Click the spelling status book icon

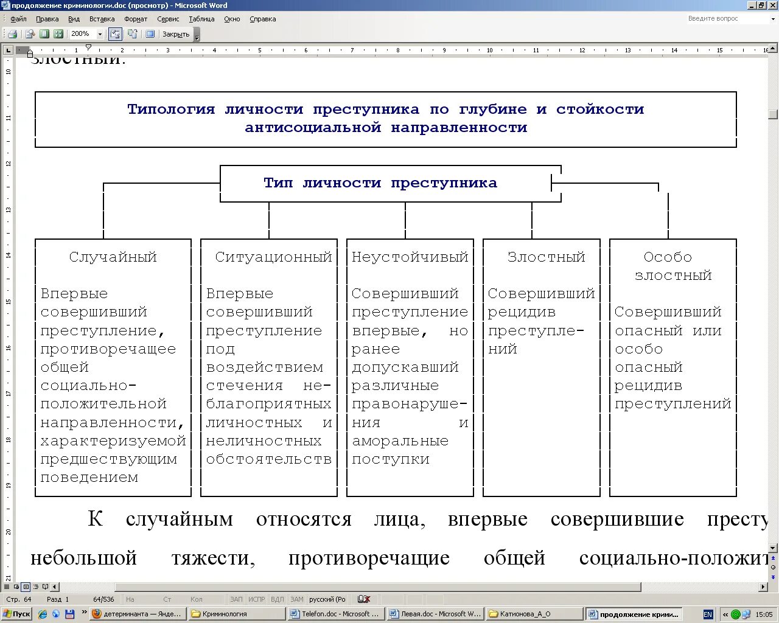pyautogui.click(x=363, y=599)
